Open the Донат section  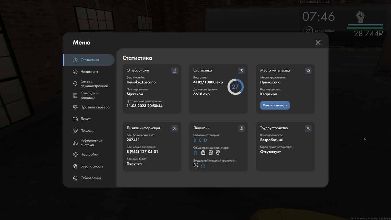point(89,119)
